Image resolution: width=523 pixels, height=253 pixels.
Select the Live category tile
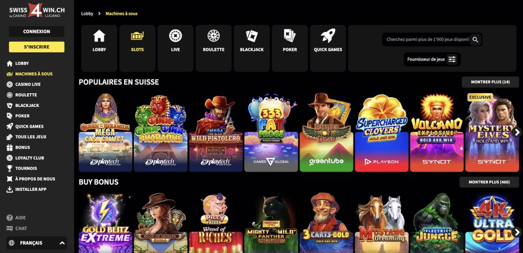pyautogui.click(x=176, y=48)
